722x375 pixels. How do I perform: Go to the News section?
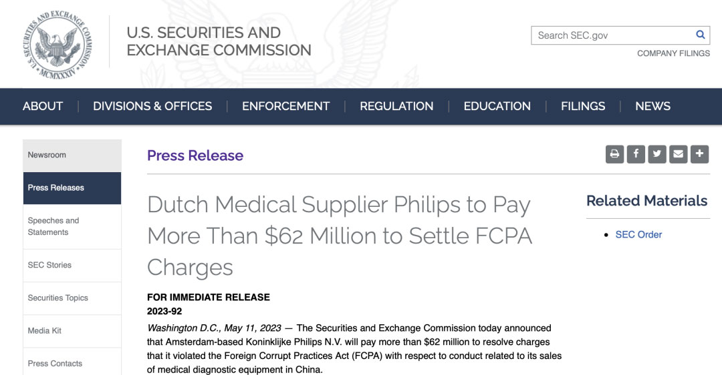[x=652, y=106]
